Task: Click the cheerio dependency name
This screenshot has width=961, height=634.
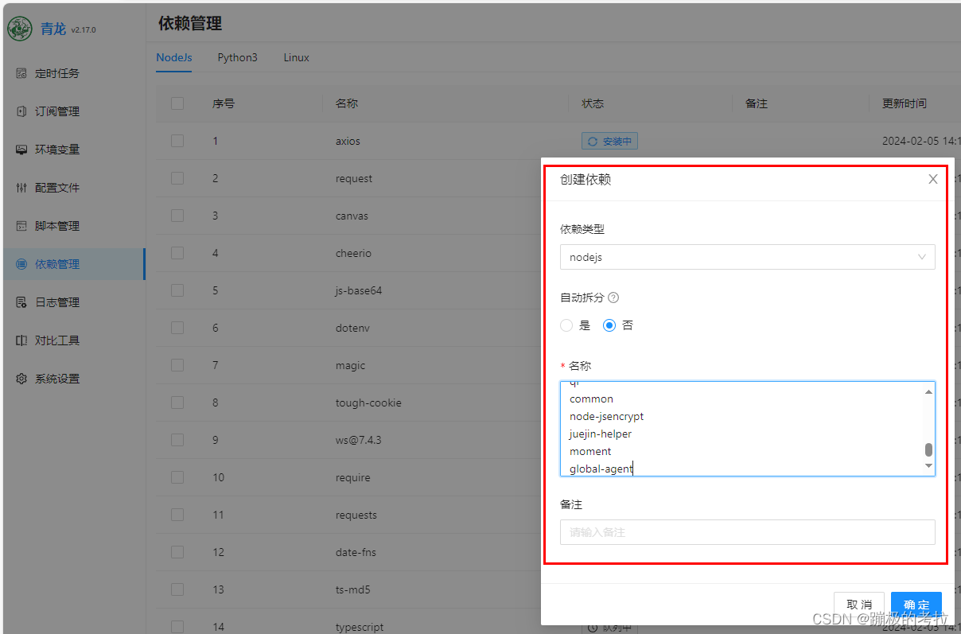Action: [x=353, y=253]
